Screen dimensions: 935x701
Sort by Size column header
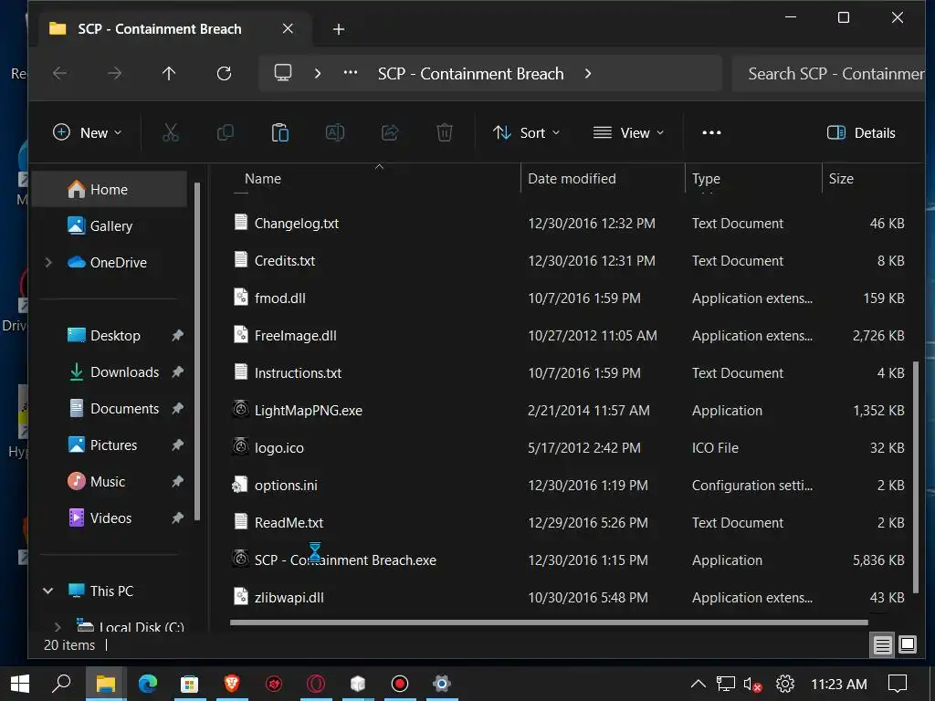pos(841,178)
